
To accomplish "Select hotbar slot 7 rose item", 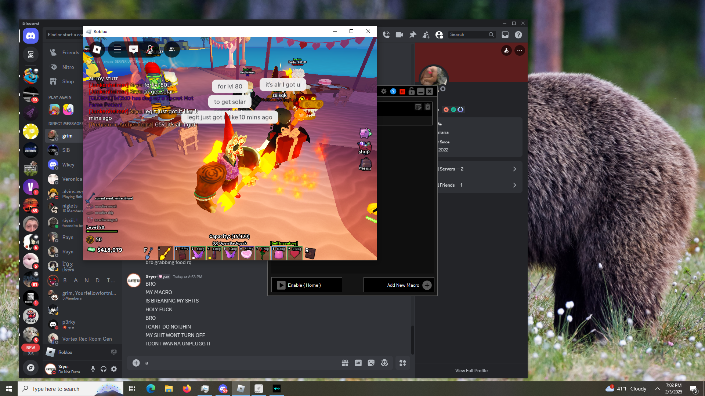I will coord(263,253).
